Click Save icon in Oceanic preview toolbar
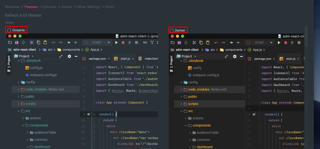This screenshot has height=149, width=320. (17, 43)
